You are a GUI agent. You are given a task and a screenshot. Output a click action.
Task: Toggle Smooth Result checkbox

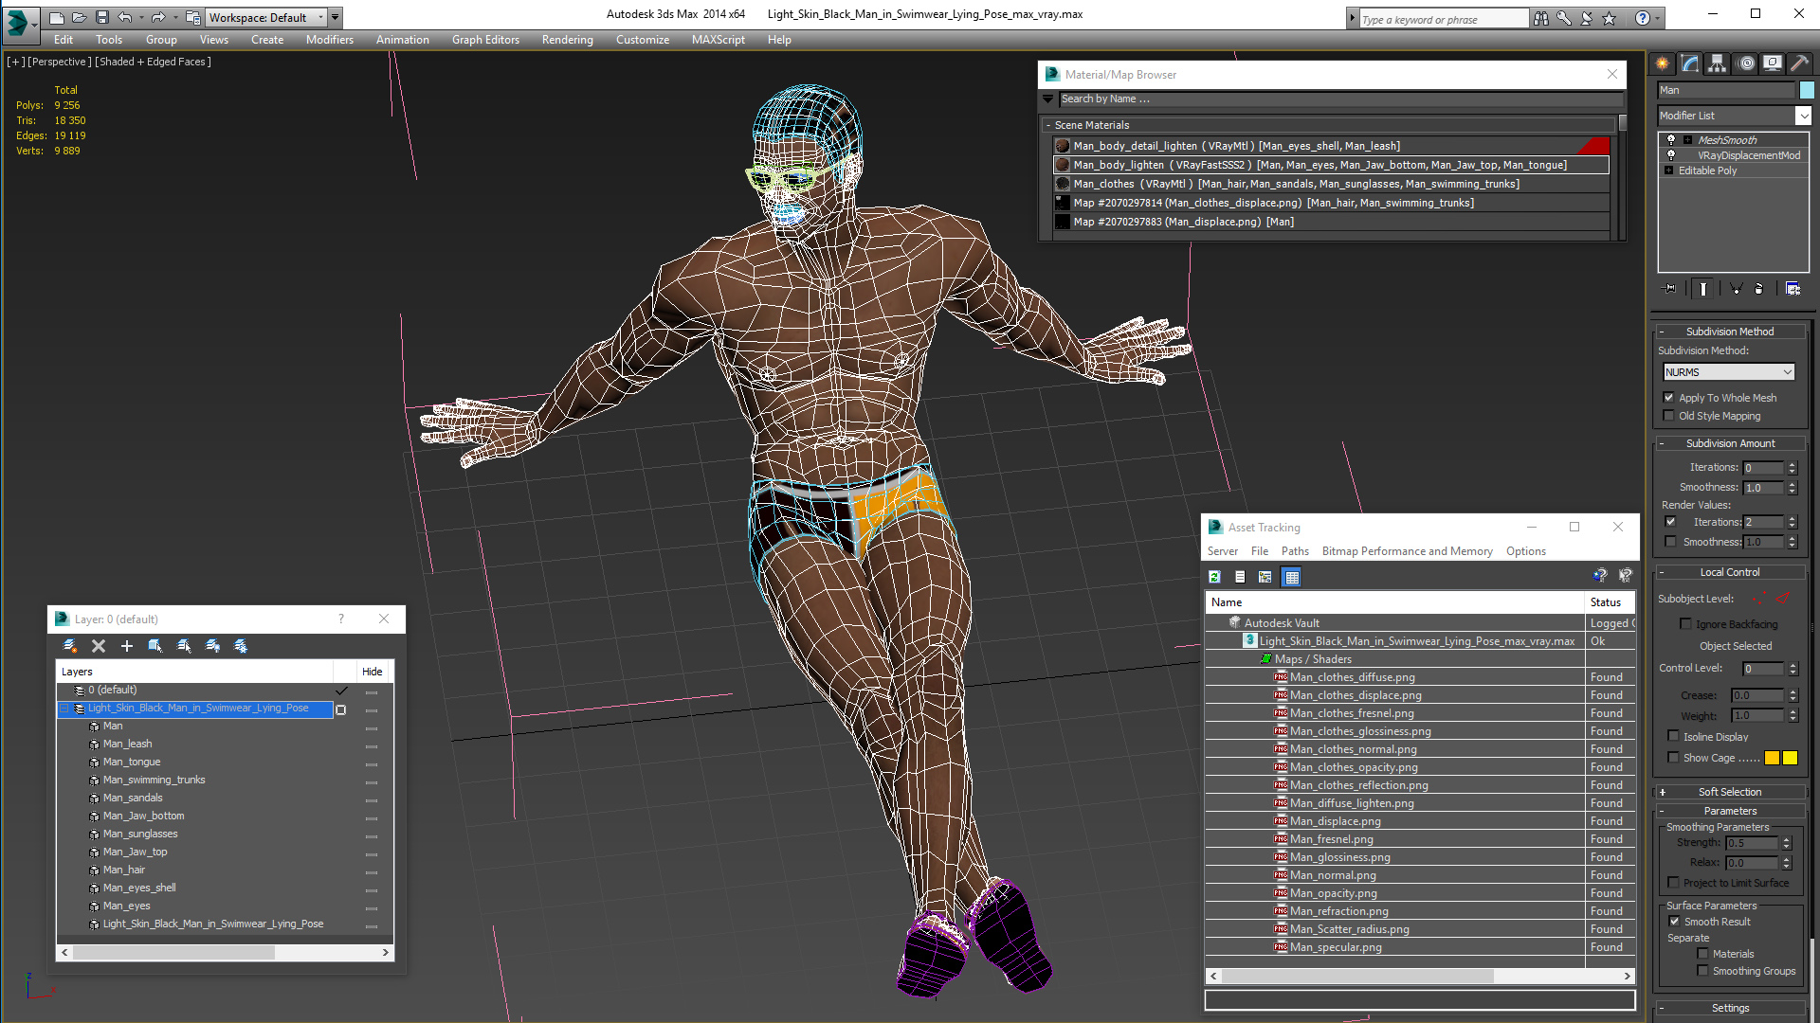click(1675, 922)
